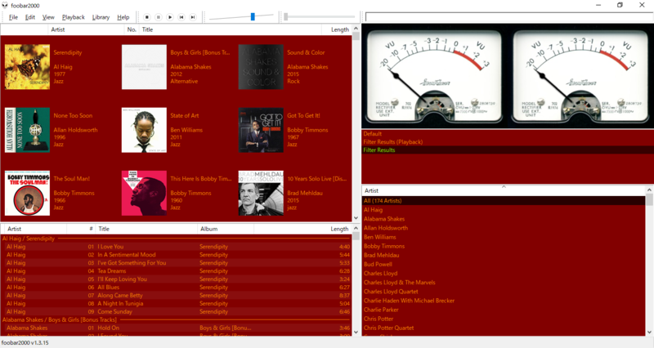Viewport: 654px width, 348px height.
Task: Open the Library menu
Action: [x=101, y=17]
